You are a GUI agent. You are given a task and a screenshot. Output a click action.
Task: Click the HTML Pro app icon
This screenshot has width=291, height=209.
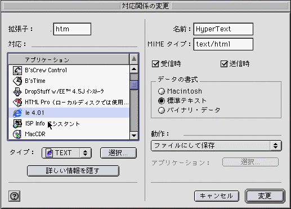point(17,102)
